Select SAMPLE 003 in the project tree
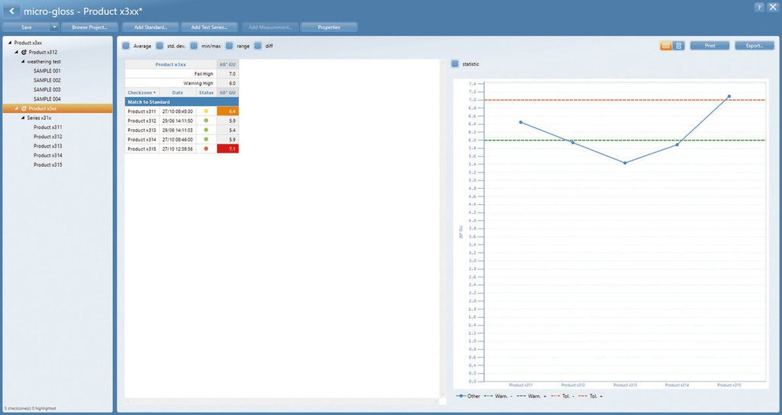This screenshot has height=415, width=782. point(47,89)
